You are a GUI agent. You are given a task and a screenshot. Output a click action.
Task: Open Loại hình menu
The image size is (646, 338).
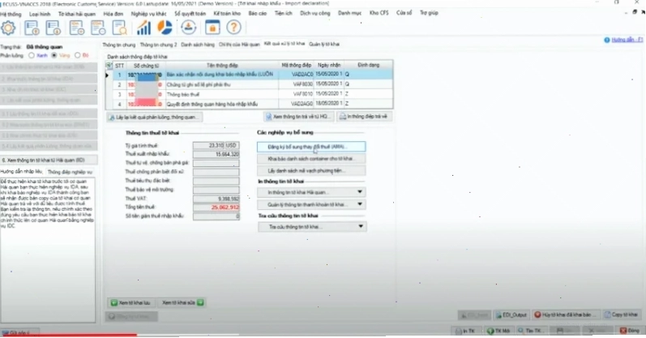pos(40,14)
